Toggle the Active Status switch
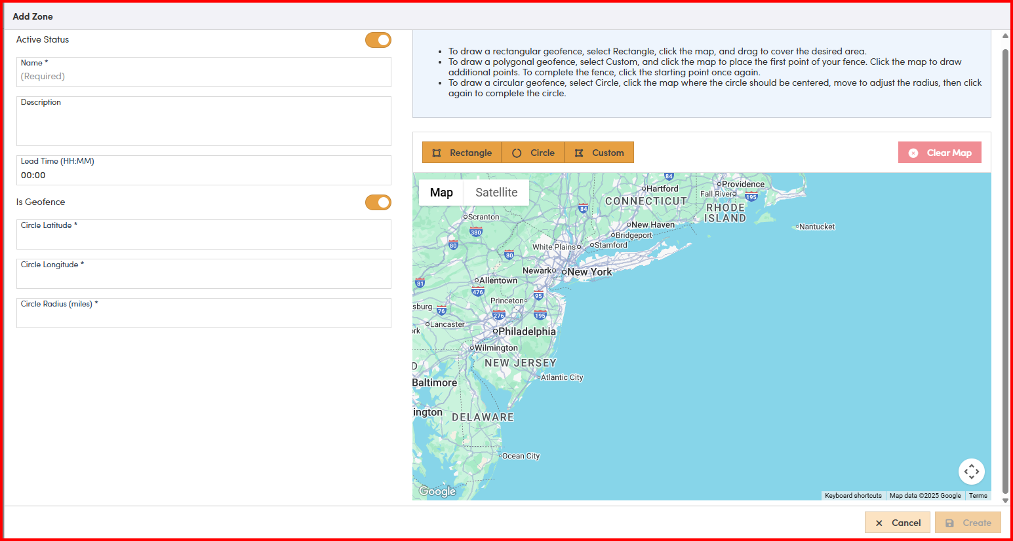The height and width of the screenshot is (541, 1013). tap(378, 40)
